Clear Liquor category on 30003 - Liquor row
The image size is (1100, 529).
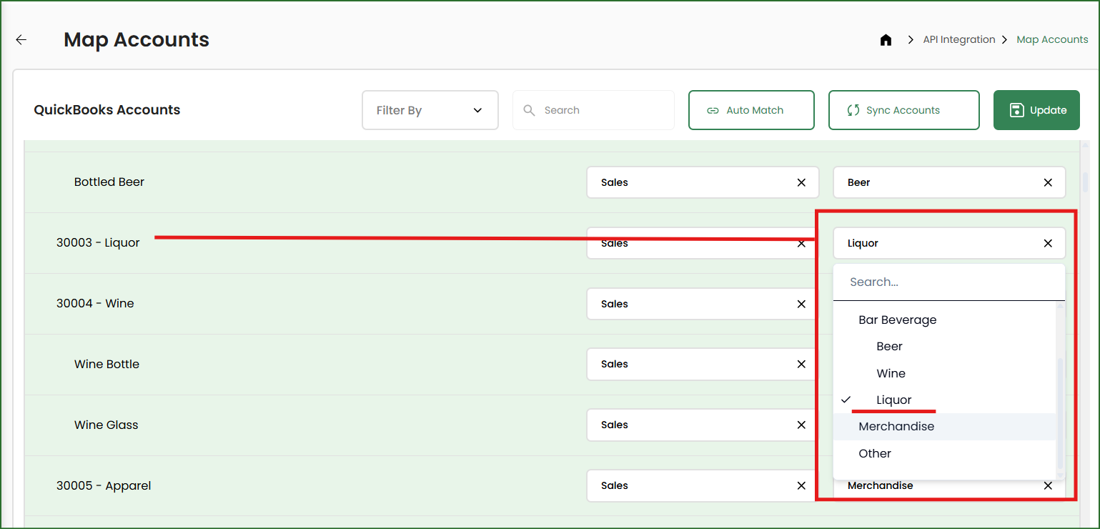click(1048, 244)
